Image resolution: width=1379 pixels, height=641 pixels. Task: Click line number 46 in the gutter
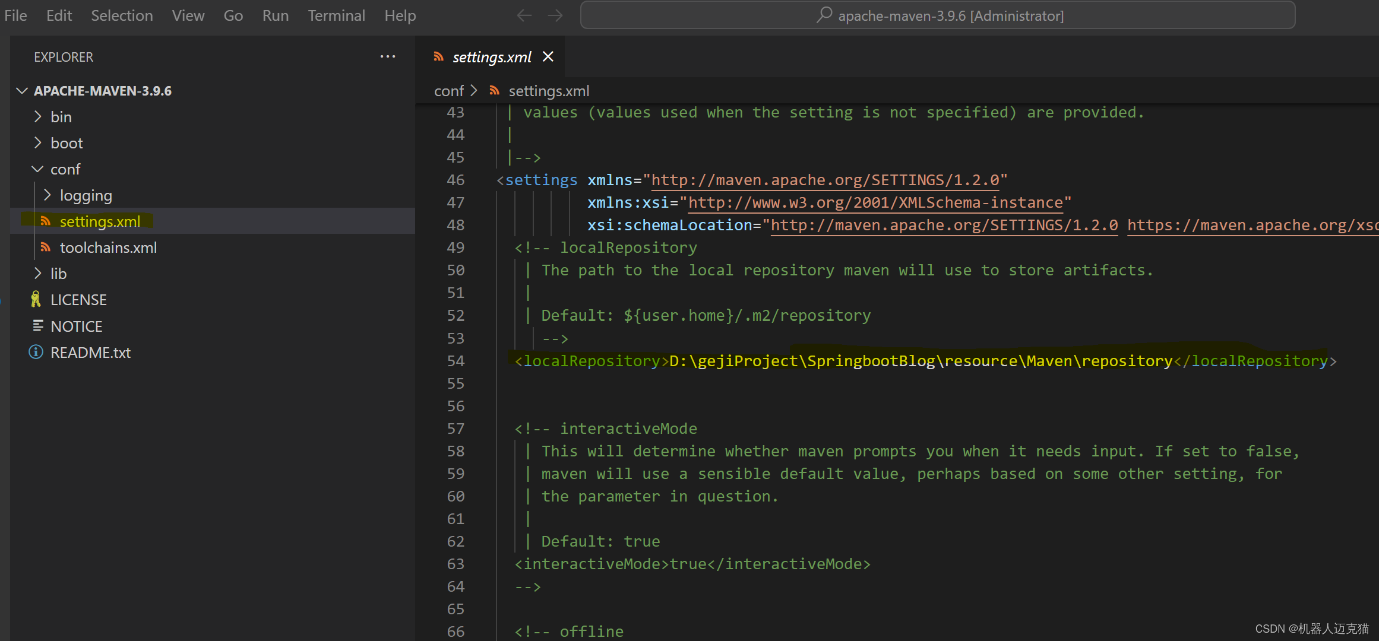[x=456, y=180]
